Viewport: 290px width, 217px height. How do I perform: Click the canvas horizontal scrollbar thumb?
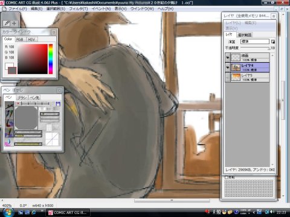click(172, 200)
